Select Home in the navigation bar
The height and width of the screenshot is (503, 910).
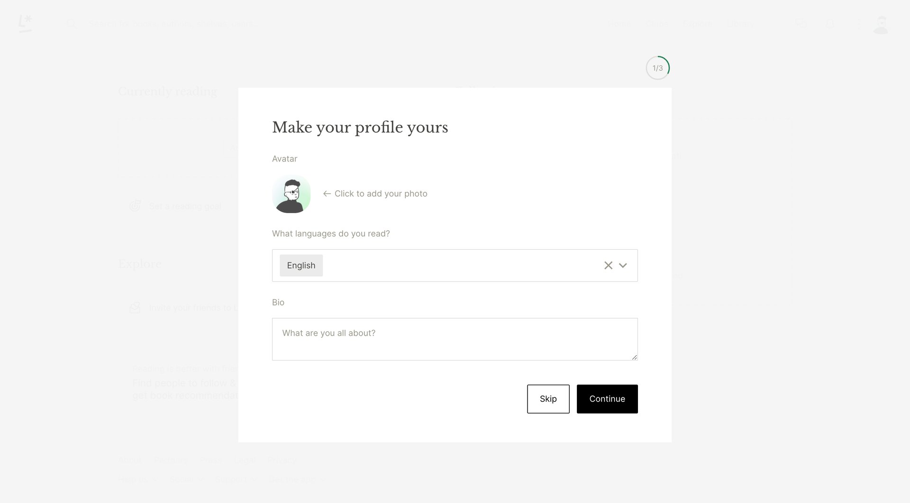[x=619, y=23]
